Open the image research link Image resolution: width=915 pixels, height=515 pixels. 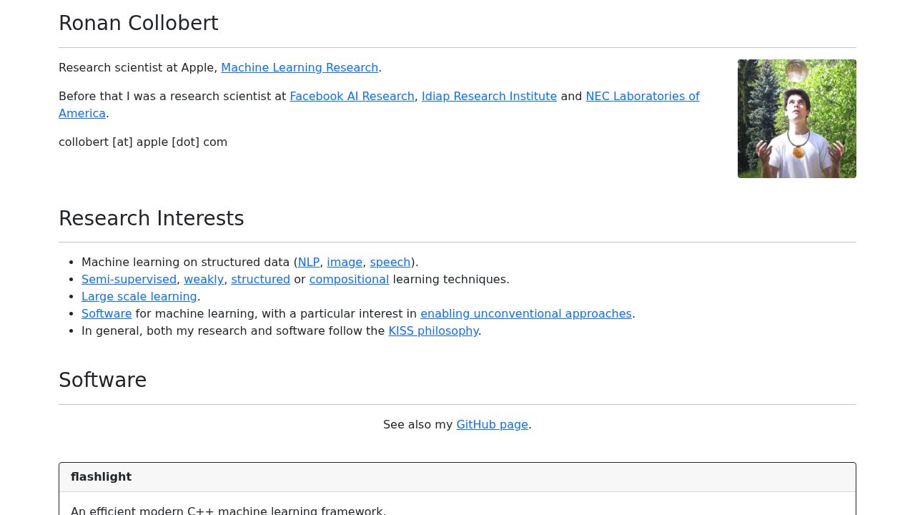tap(345, 262)
